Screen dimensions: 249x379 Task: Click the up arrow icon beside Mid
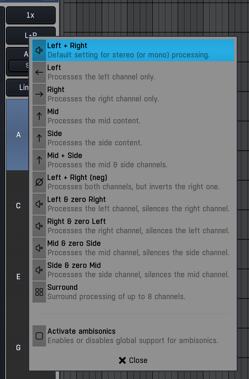click(39, 116)
